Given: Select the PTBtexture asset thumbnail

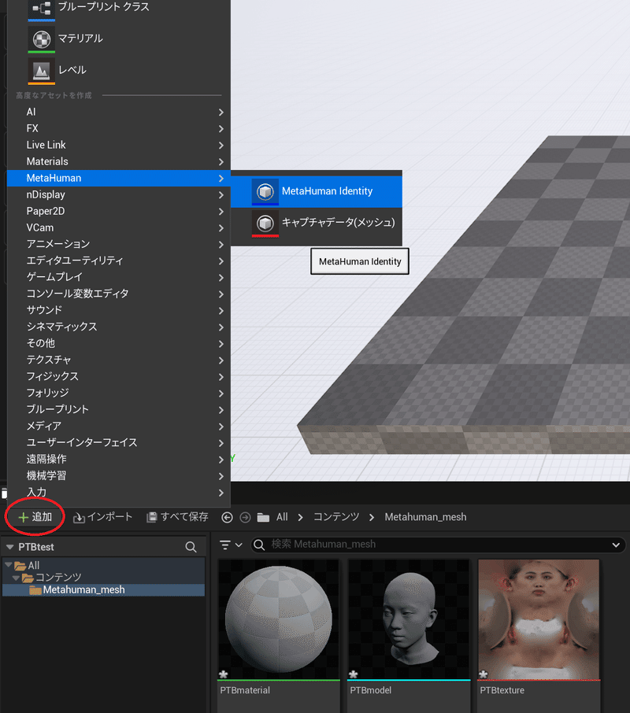Looking at the screenshot, I should (539, 620).
